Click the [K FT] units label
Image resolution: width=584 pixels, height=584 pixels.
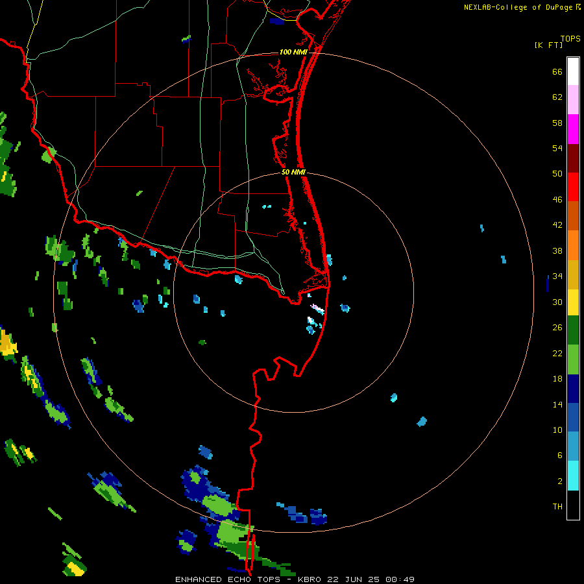click(x=548, y=45)
